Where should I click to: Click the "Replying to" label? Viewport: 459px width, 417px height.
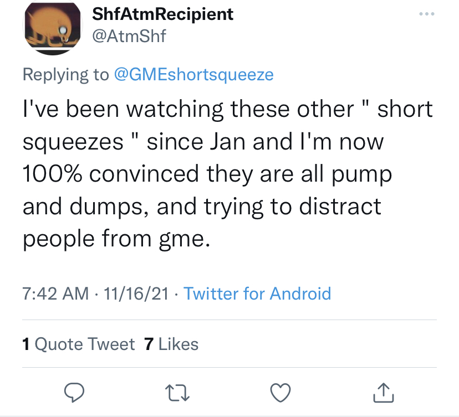65,74
